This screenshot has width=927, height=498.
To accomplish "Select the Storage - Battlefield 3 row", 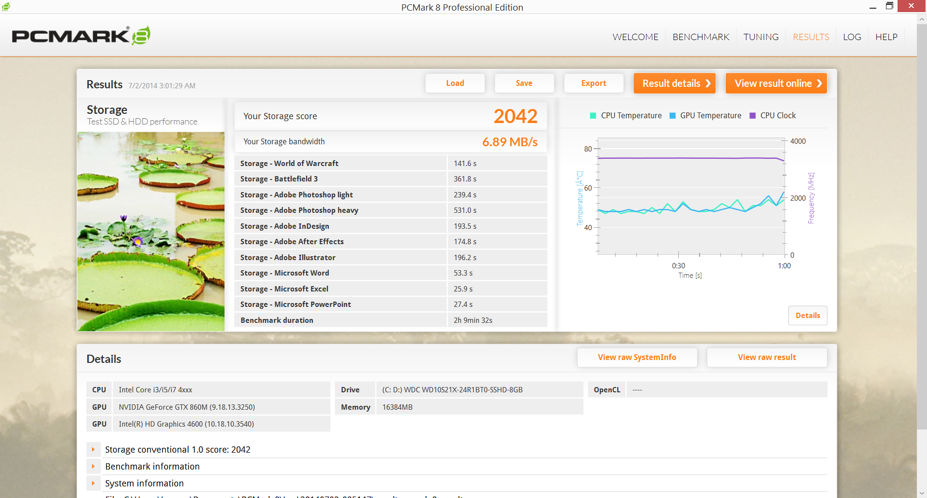I will click(391, 179).
